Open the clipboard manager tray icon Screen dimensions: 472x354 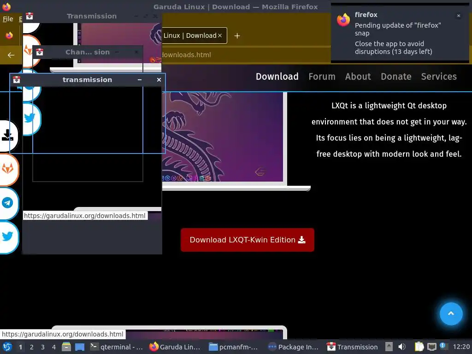[419, 347]
